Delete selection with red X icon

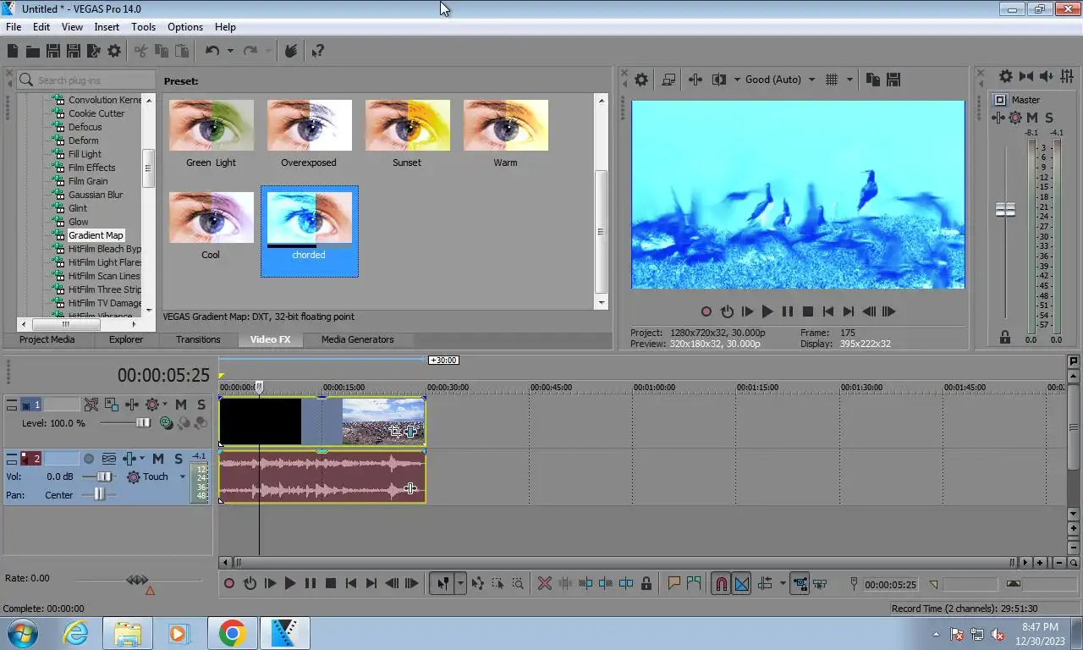(x=545, y=583)
